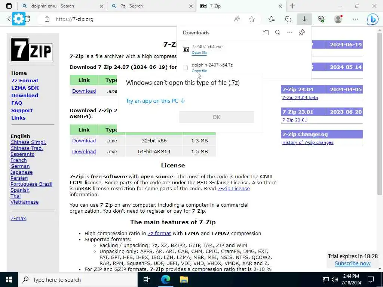Screen dimensions: 383x287
Task: Open the 7z Format page
Action: 25,81
